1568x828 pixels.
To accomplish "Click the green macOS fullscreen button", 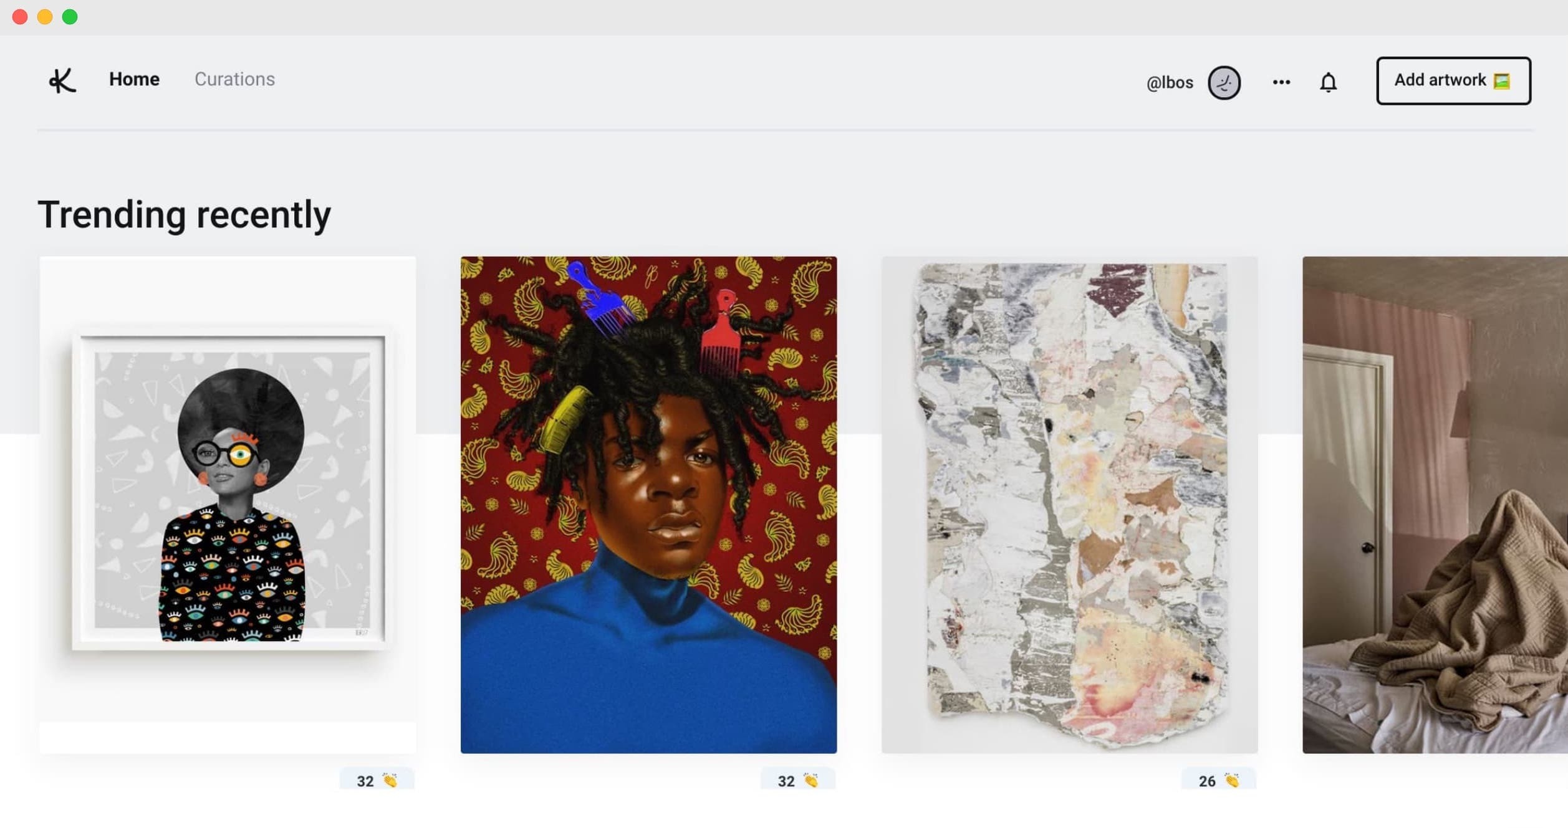I will [x=70, y=17].
